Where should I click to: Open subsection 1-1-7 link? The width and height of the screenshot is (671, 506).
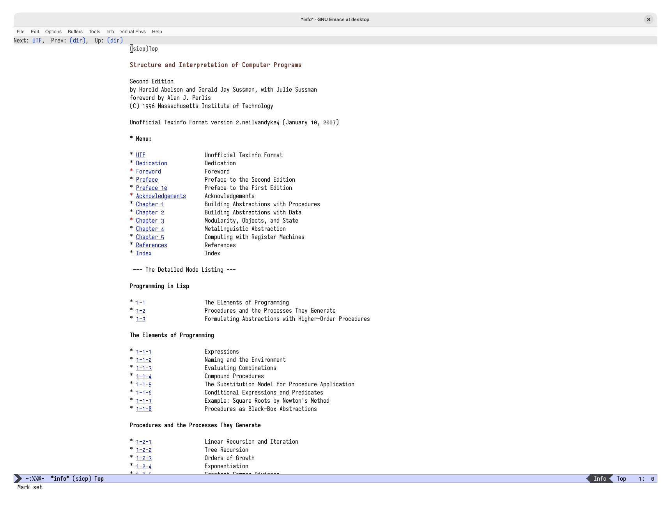click(144, 401)
